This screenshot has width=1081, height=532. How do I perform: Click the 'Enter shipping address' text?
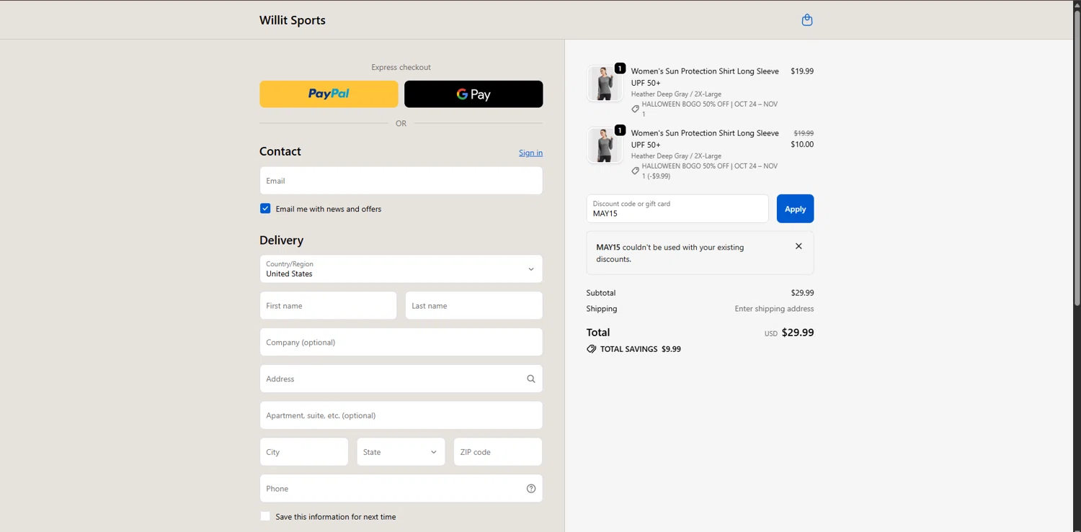click(774, 309)
